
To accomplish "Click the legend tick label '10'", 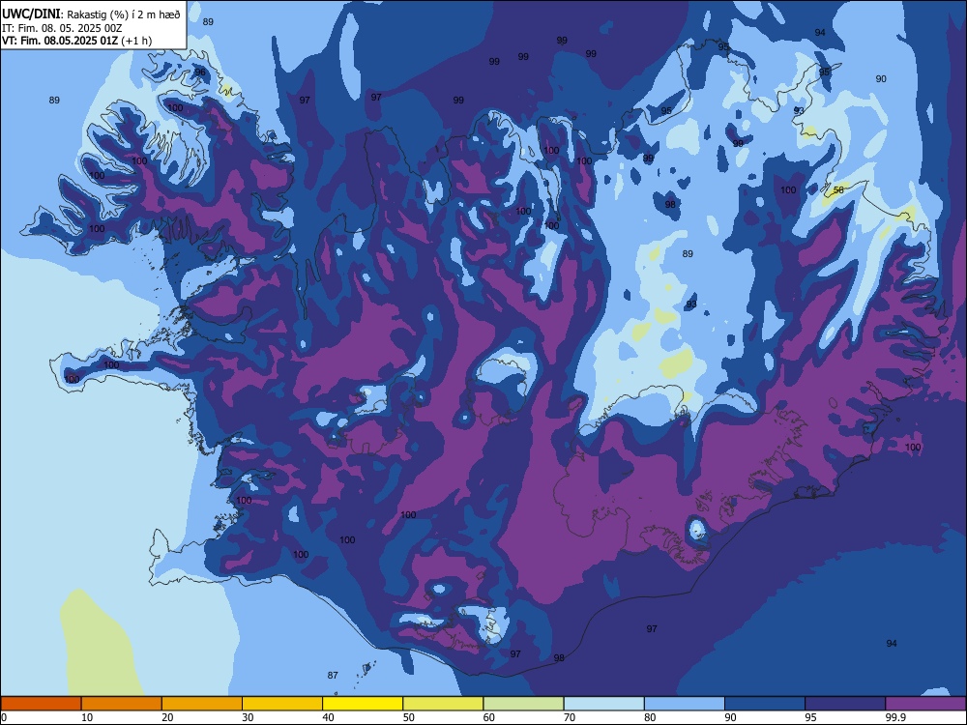I will 87,717.
